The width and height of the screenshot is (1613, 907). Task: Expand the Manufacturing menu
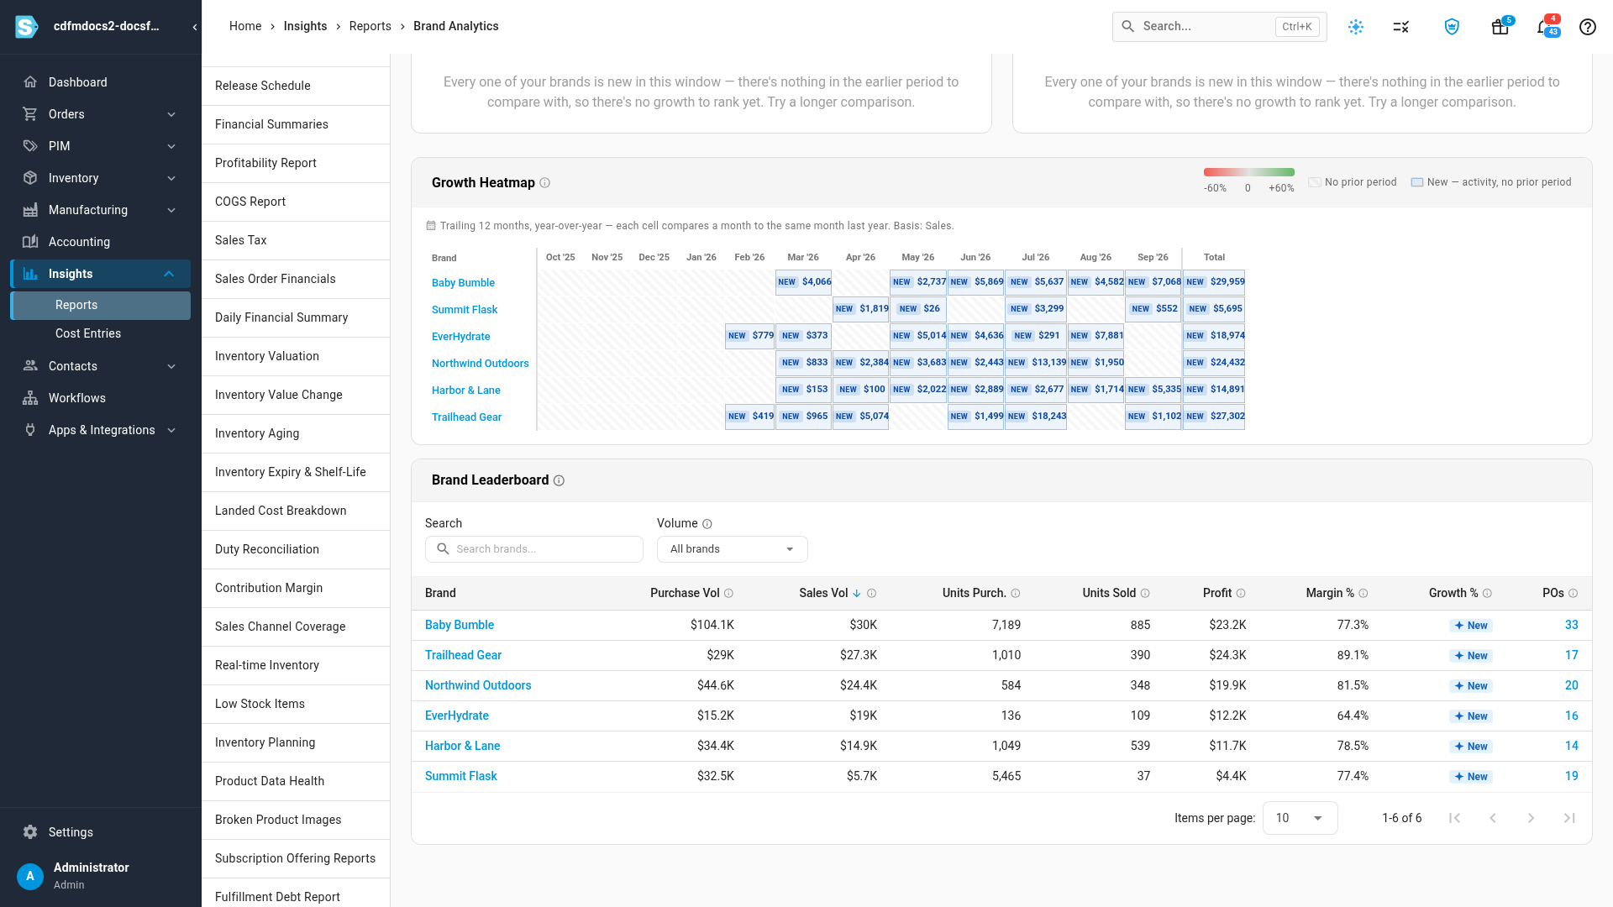click(100, 210)
